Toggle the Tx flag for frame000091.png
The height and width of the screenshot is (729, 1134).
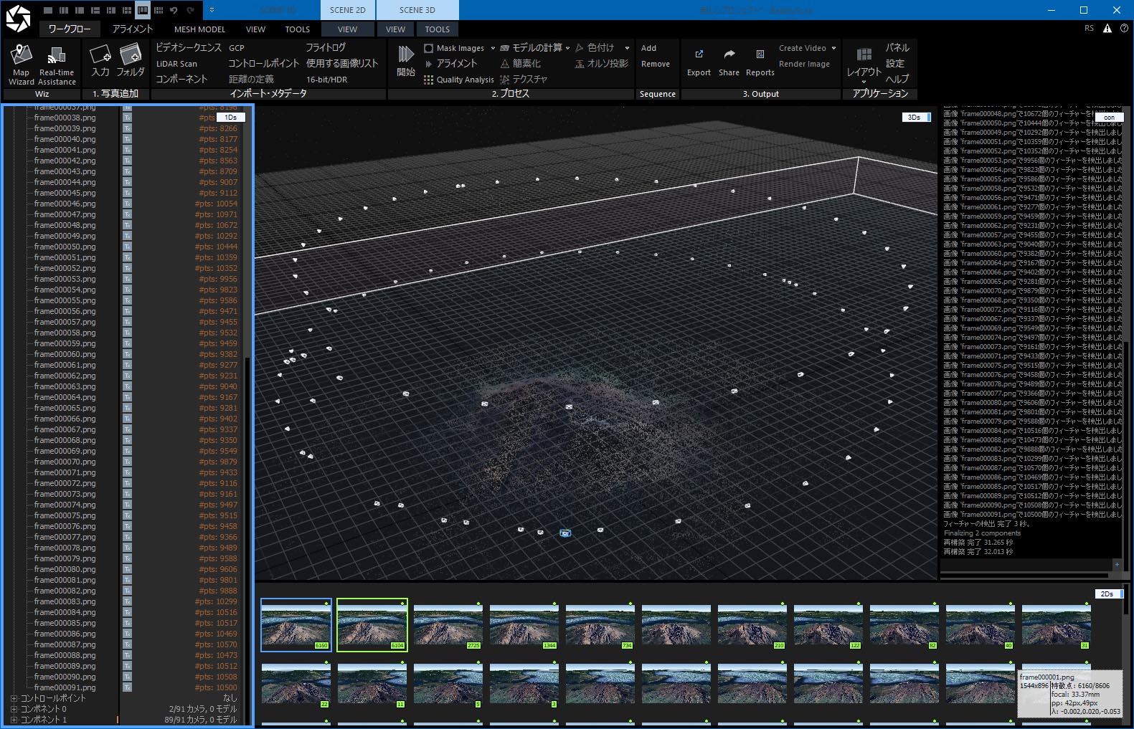coord(127,687)
